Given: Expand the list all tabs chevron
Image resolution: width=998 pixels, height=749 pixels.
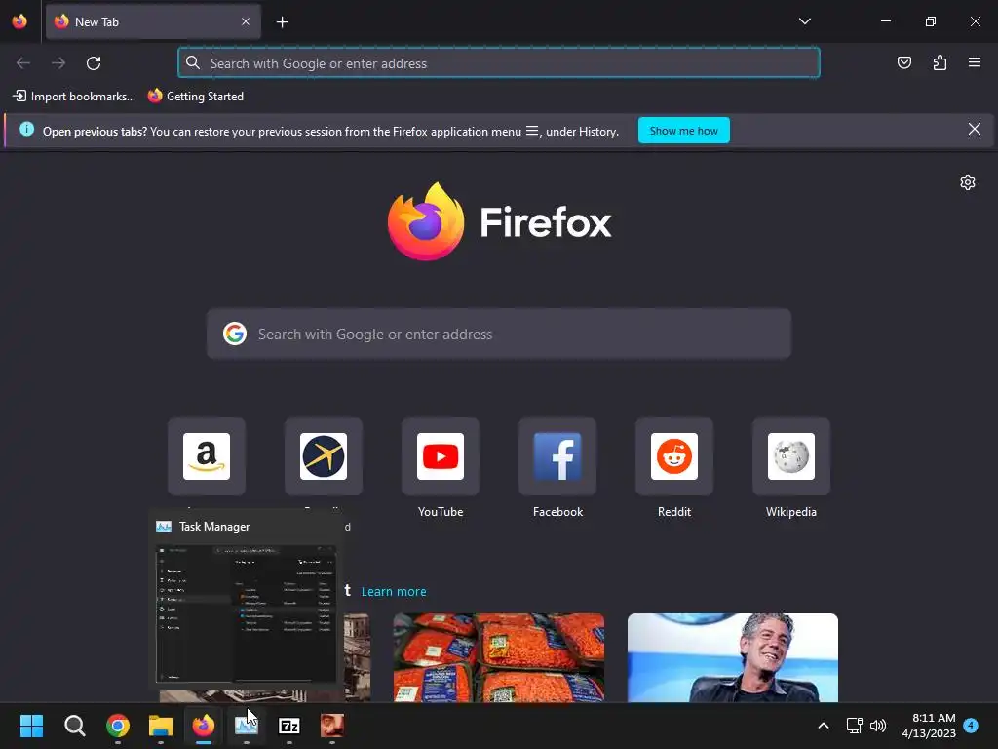Looking at the screenshot, I should (x=804, y=21).
